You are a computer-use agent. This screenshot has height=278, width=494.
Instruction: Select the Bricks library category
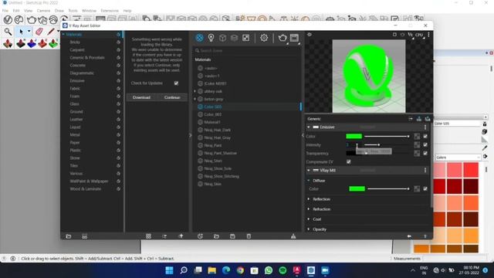coord(75,42)
